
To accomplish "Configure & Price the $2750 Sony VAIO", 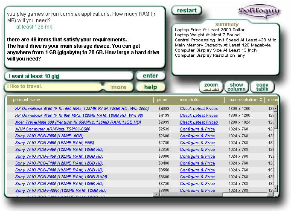I will 197,143.
